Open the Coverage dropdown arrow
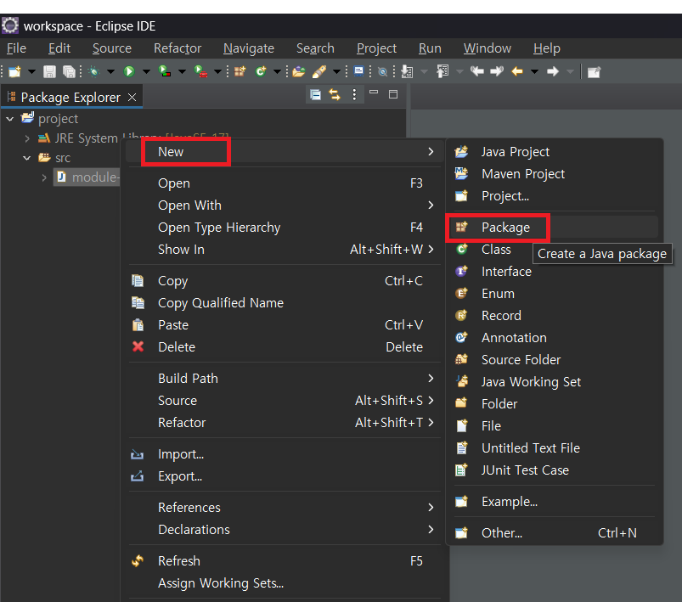Viewport: 682px width, 602px height. click(x=183, y=72)
